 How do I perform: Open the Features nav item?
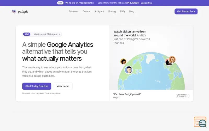(73, 12)
